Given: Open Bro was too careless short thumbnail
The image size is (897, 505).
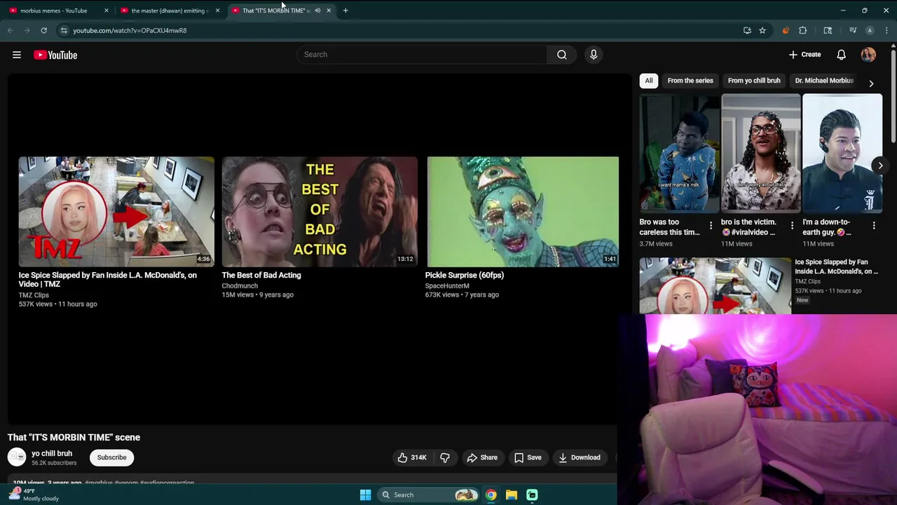Looking at the screenshot, I should click(x=680, y=153).
